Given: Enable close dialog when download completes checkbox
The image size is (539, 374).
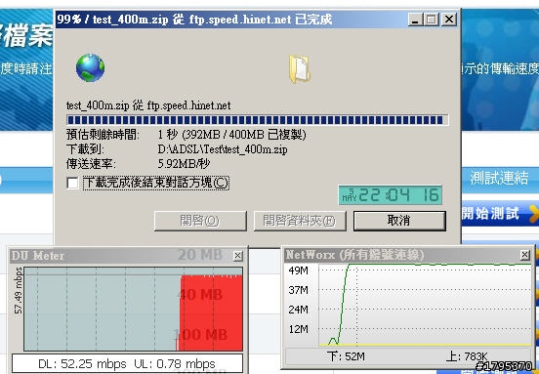Looking at the screenshot, I should [x=72, y=183].
